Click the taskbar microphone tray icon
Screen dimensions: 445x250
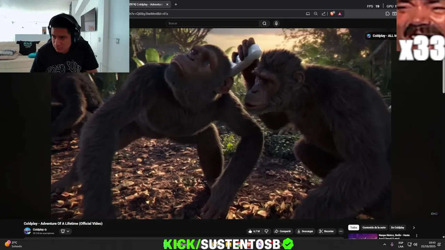pyautogui.click(x=392, y=244)
